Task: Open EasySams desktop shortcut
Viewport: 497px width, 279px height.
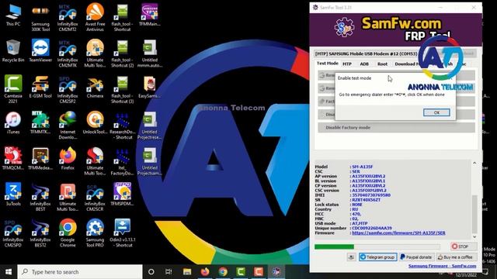Action: [149, 87]
